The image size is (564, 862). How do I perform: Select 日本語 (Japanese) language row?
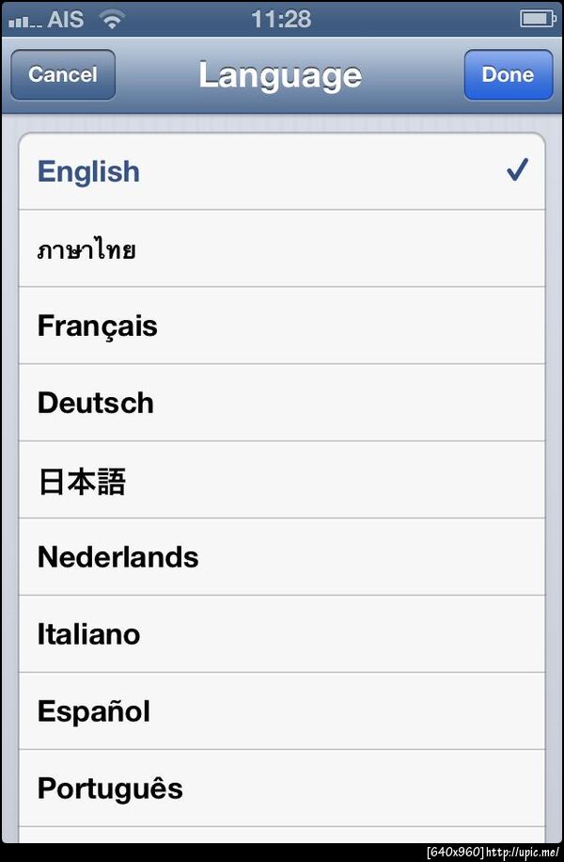coord(82,481)
